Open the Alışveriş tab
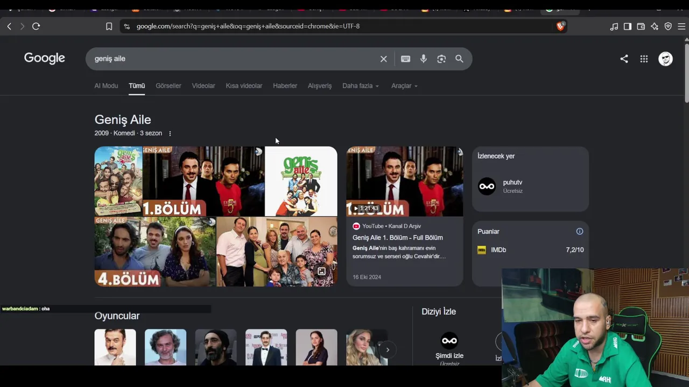689x387 pixels. point(320,86)
